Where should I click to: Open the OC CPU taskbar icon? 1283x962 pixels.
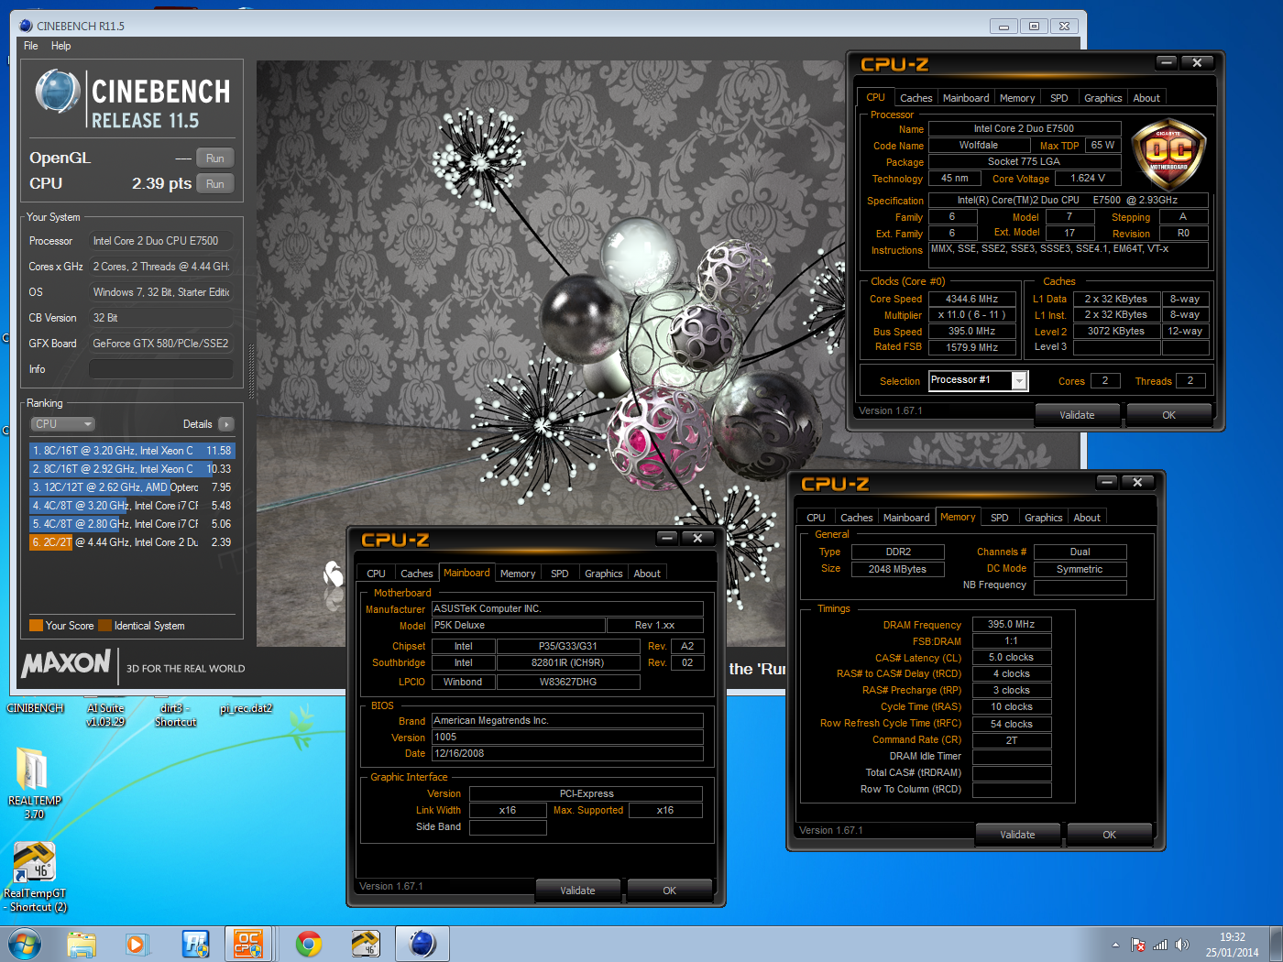pyautogui.click(x=248, y=943)
